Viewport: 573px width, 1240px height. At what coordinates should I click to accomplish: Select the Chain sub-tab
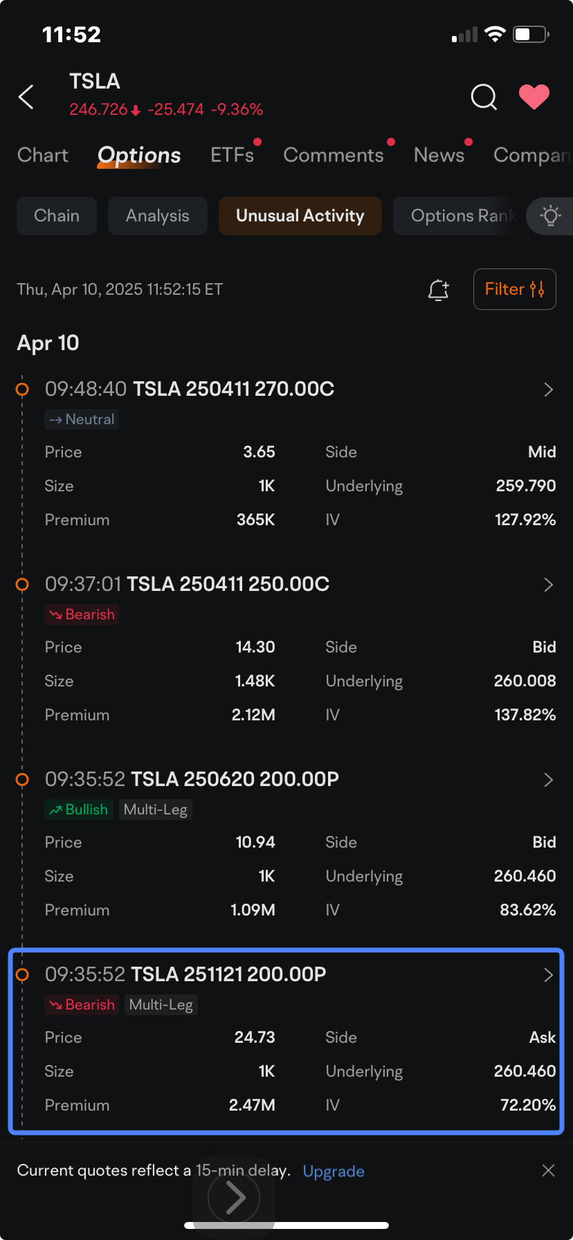[57, 216]
